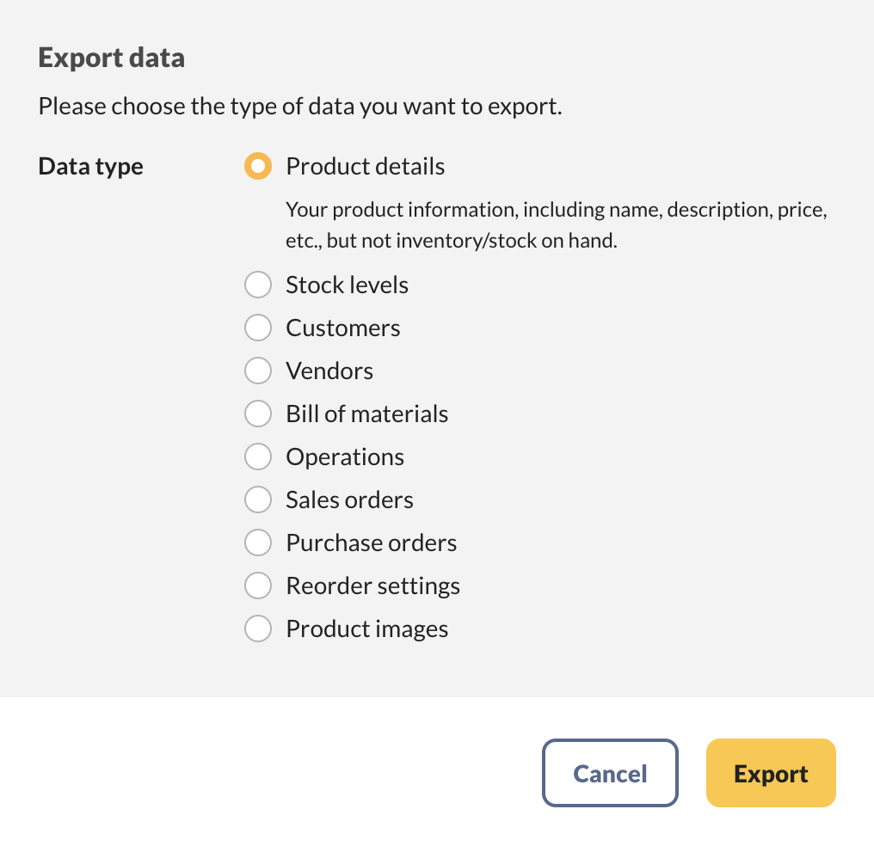The image size is (874, 846).
Task: Click the Stock levels label text
Action: coord(347,285)
